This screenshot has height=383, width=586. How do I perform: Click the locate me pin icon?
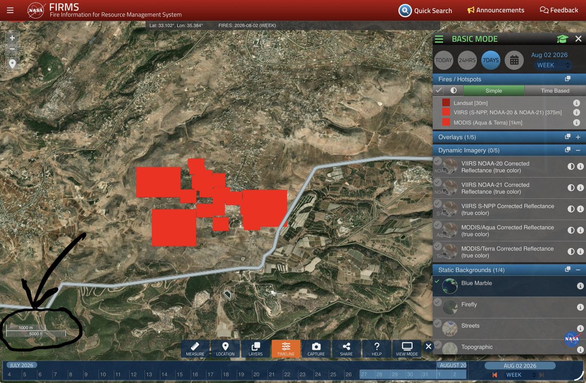tap(12, 63)
